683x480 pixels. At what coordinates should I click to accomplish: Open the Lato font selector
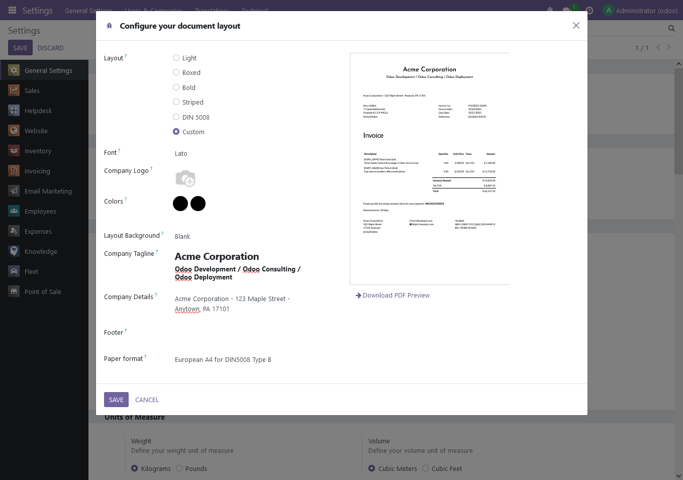[x=181, y=153]
